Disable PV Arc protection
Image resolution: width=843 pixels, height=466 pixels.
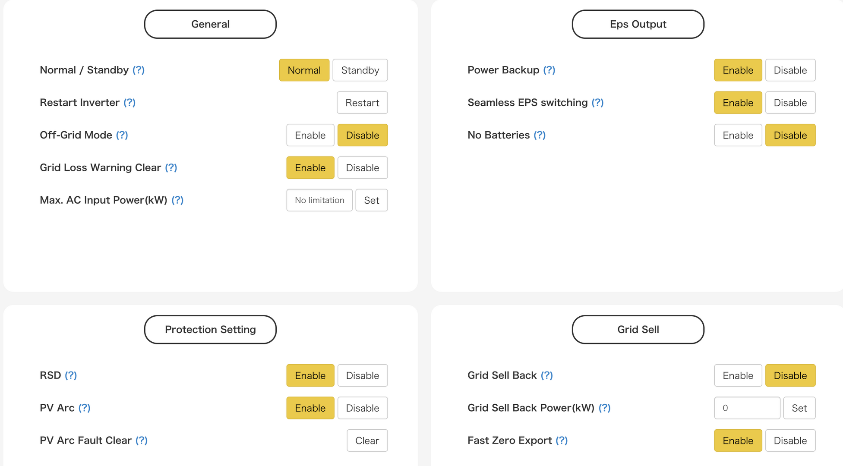point(362,408)
